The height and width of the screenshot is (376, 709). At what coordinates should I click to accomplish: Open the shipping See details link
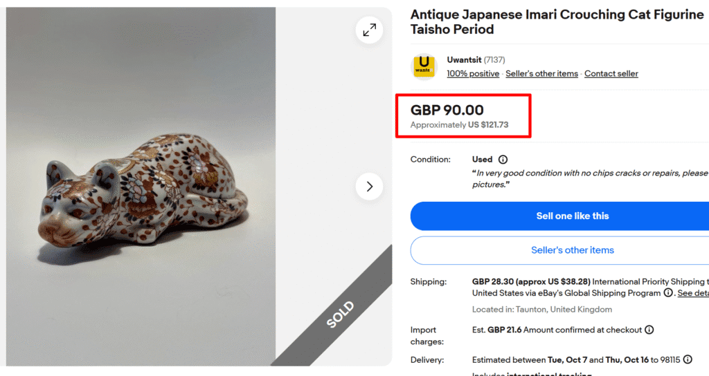point(692,293)
